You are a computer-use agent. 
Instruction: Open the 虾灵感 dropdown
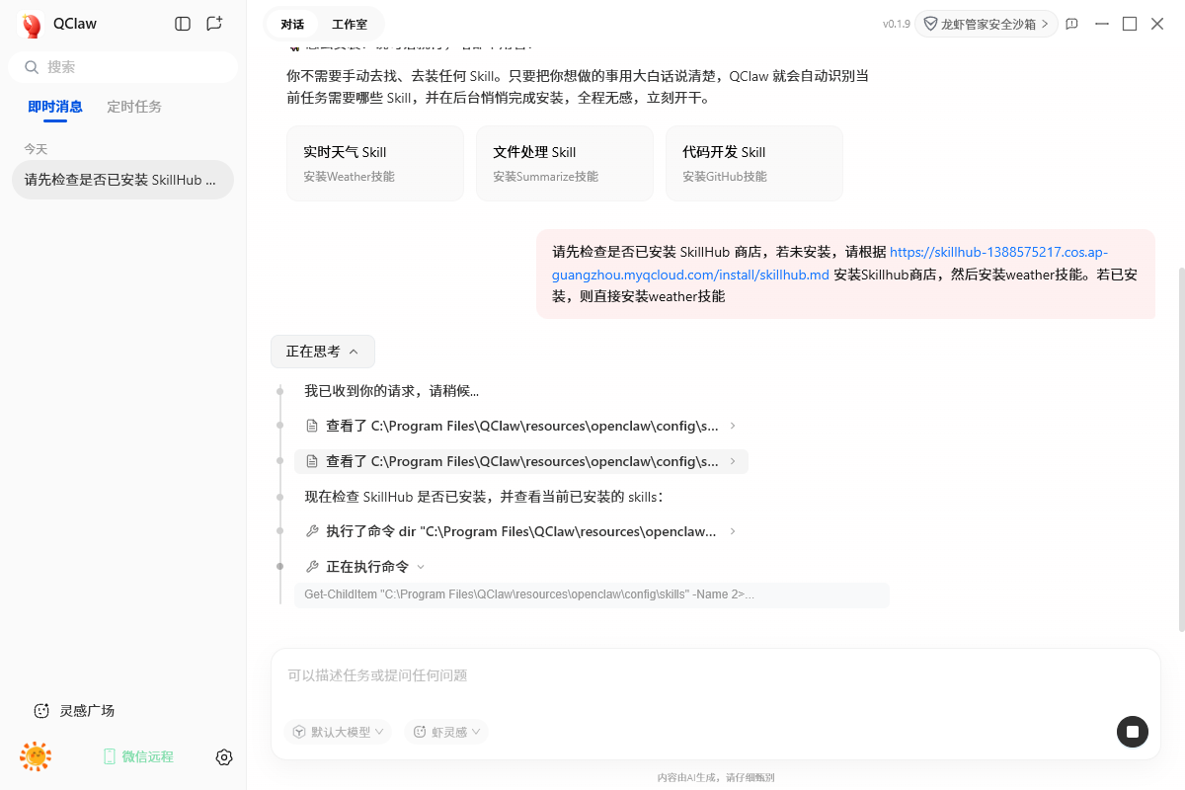click(446, 732)
